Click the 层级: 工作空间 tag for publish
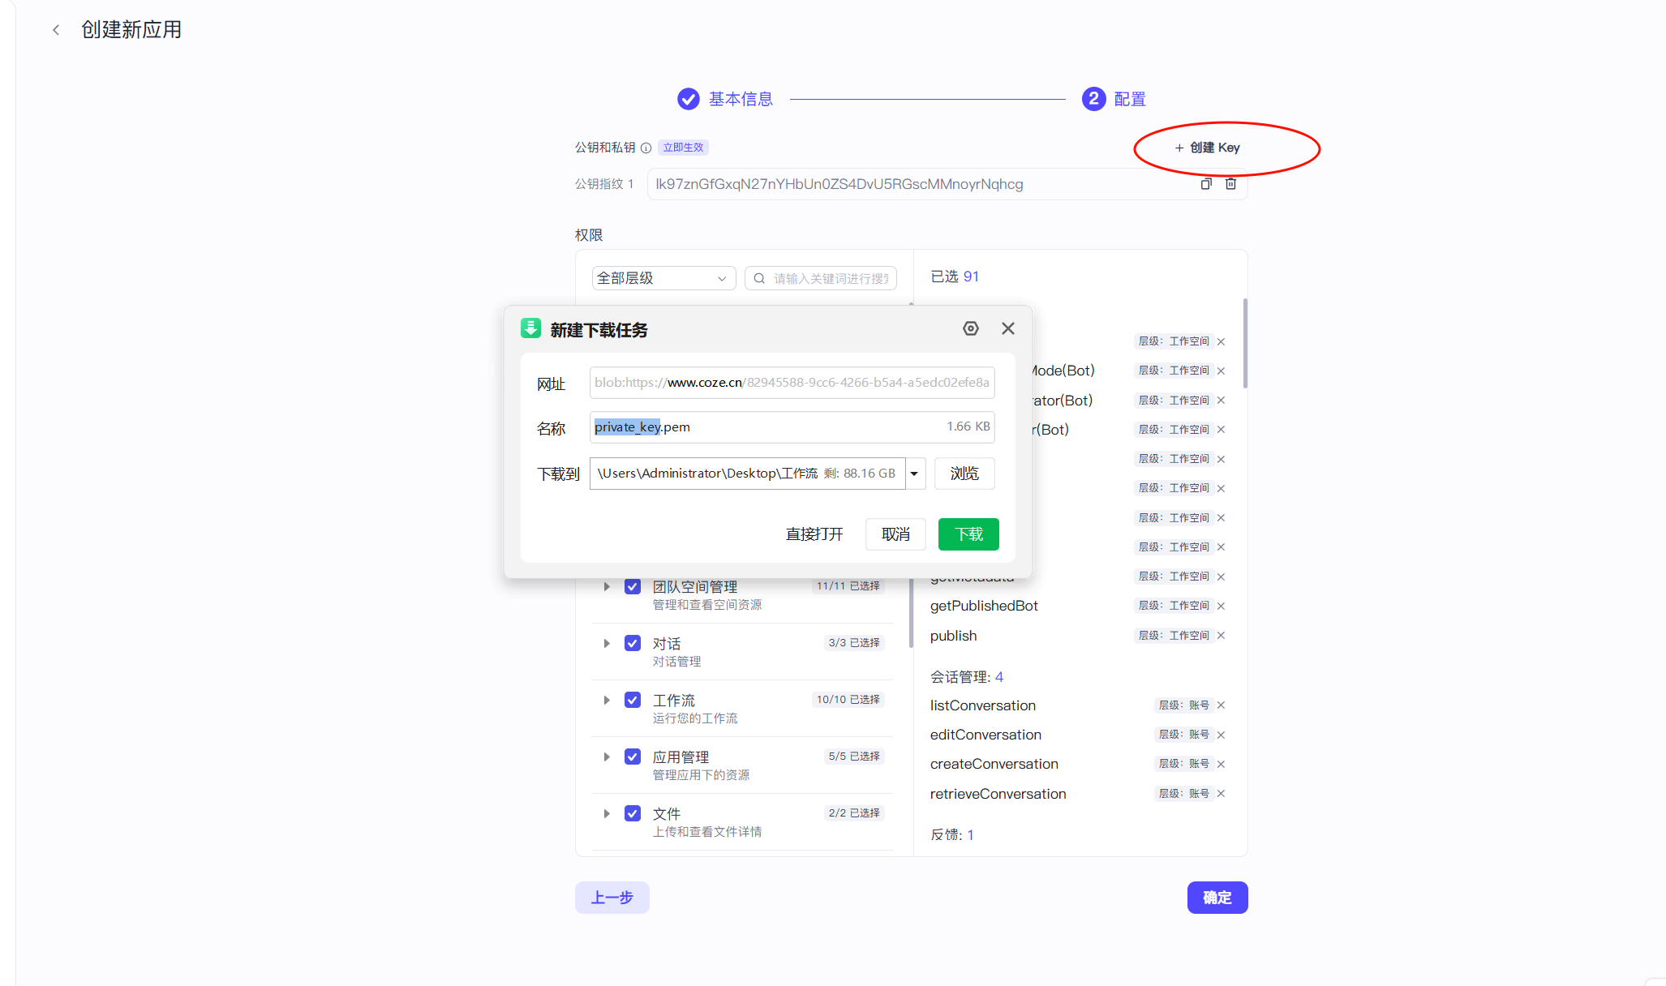This screenshot has height=986, width=1666. pyautogui.click(x=1174, y=636)
